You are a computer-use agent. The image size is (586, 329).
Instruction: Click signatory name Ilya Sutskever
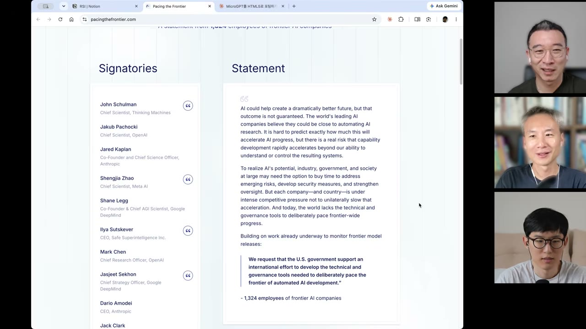coord(116,229)
